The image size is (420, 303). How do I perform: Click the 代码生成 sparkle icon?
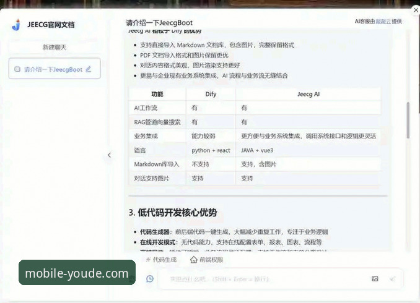(x=148, y=260)
